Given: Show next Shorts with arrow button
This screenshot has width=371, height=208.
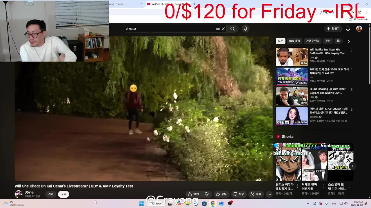Looking at the screenshot, I should click(x=352, y=166).
